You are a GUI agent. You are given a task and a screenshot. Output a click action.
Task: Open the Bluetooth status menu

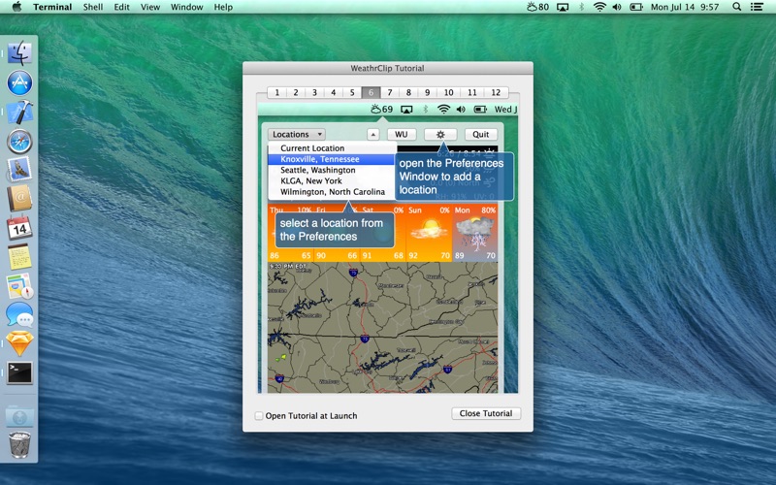coord(581,7)
